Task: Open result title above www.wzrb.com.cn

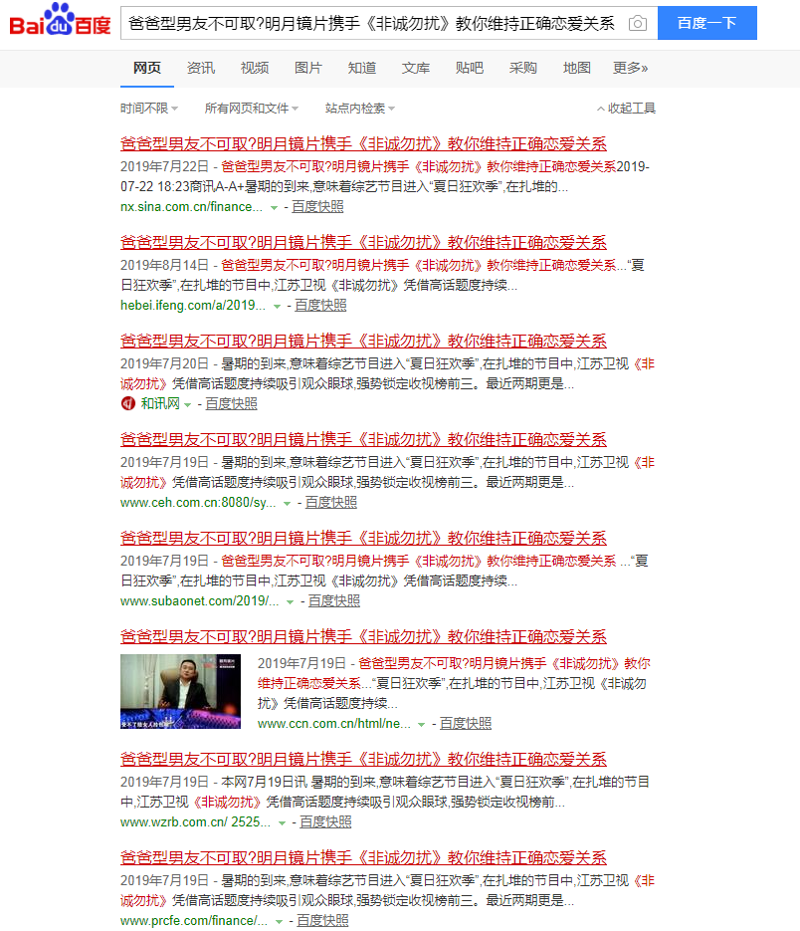Action: click(363, 759)
